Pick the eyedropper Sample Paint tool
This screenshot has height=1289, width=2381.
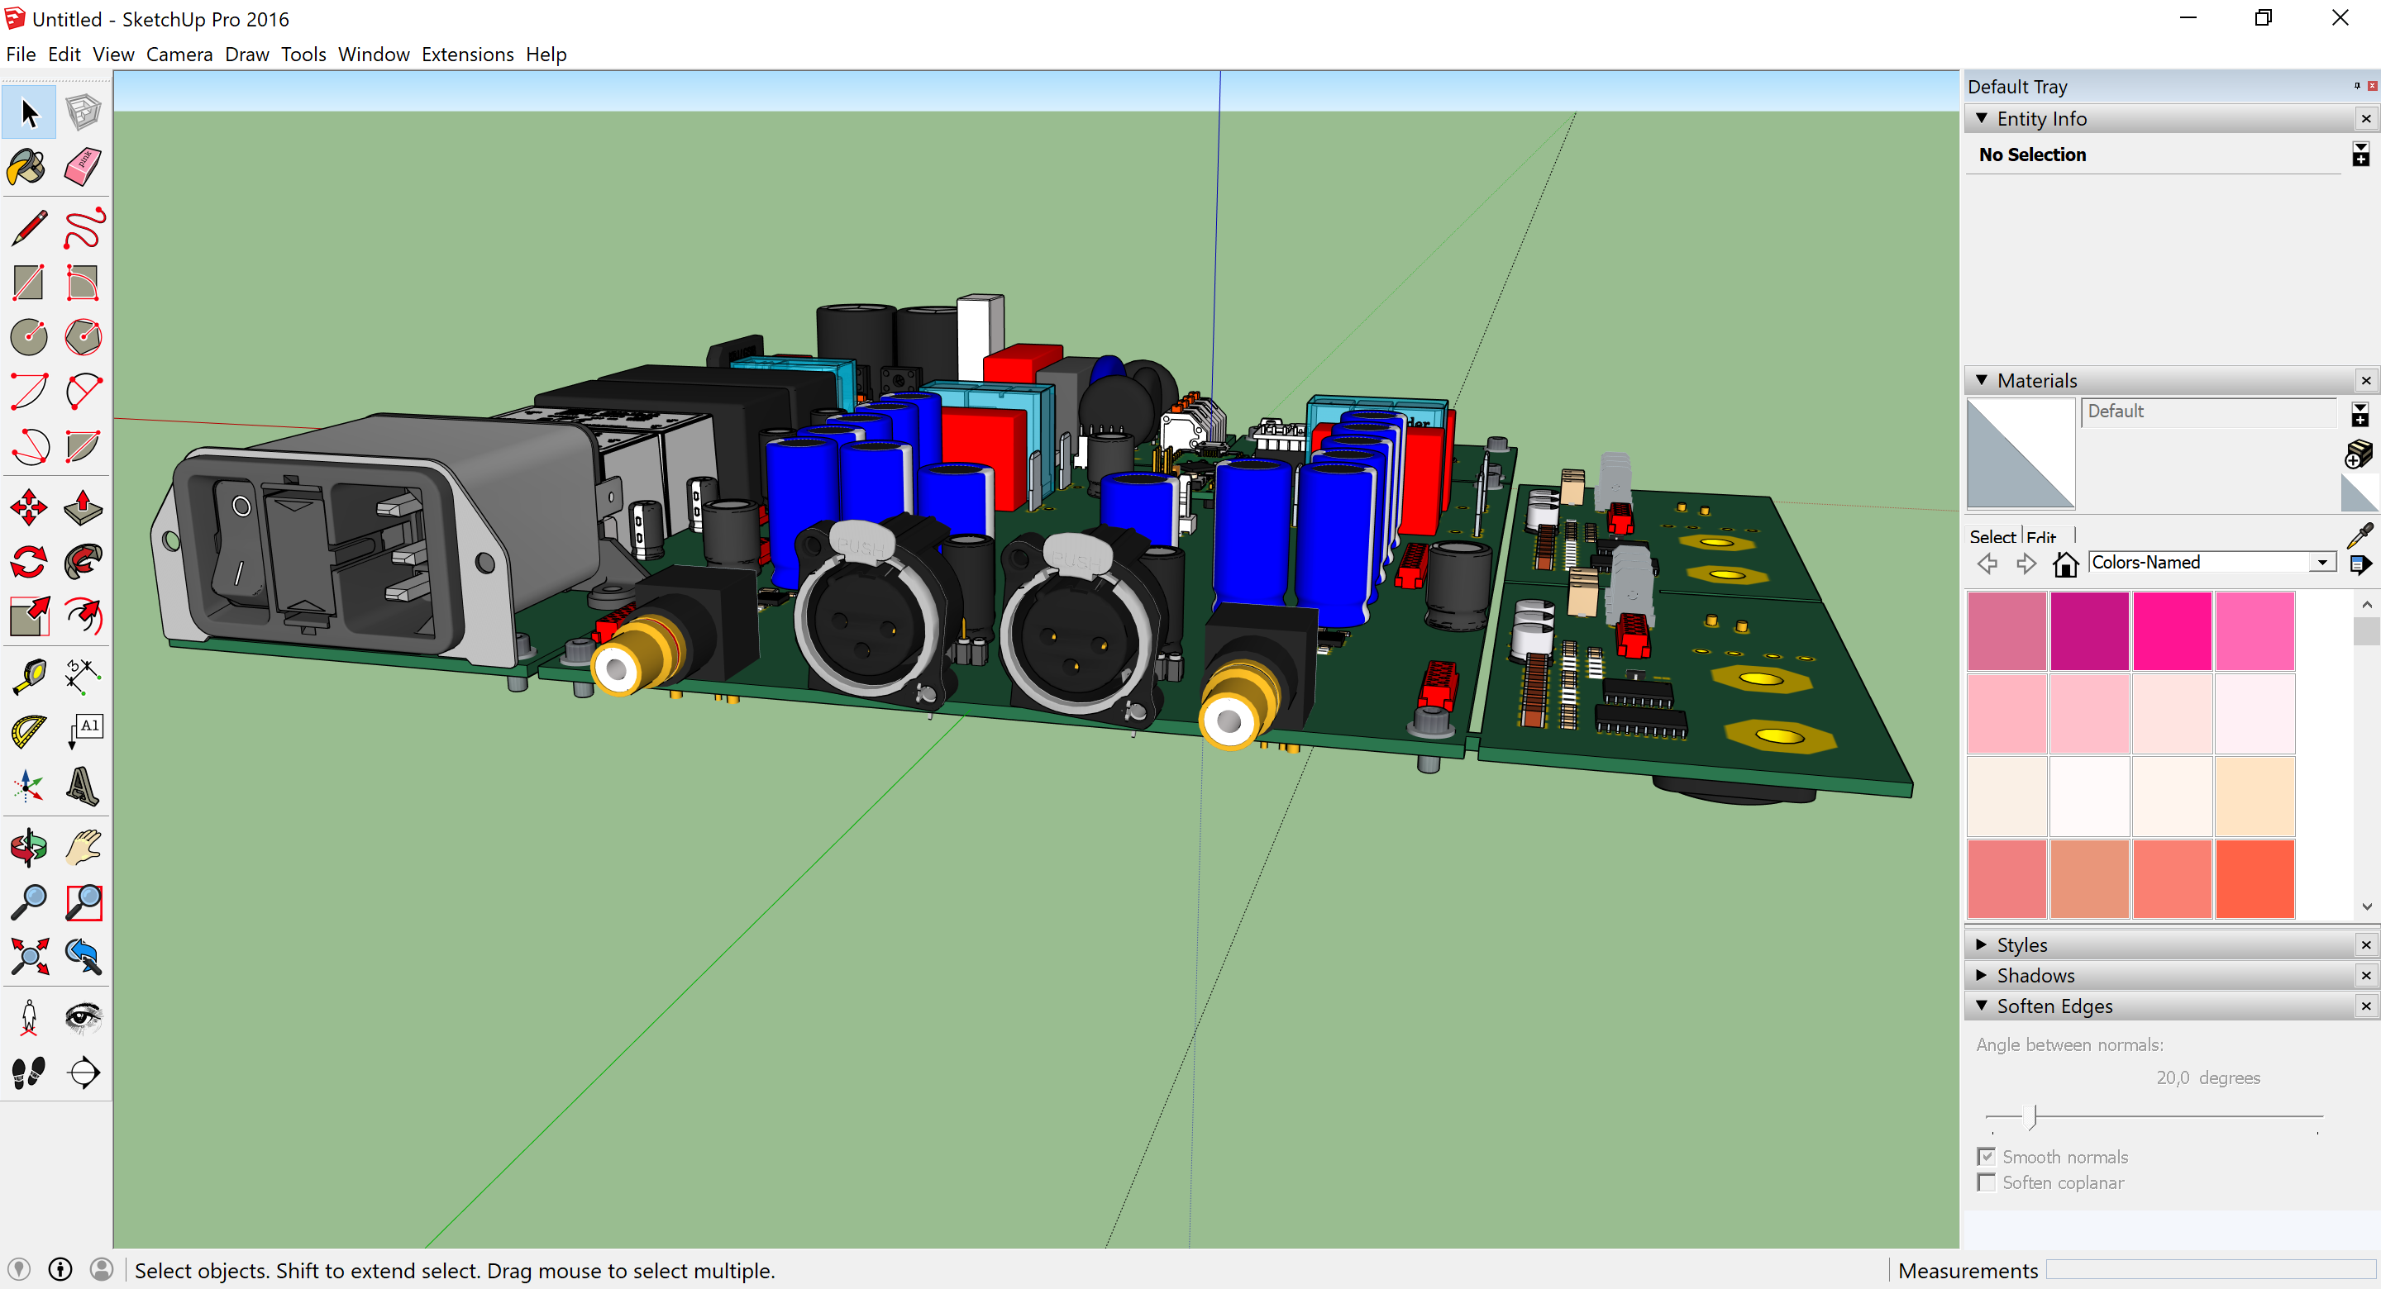(x=2360, y=536)
